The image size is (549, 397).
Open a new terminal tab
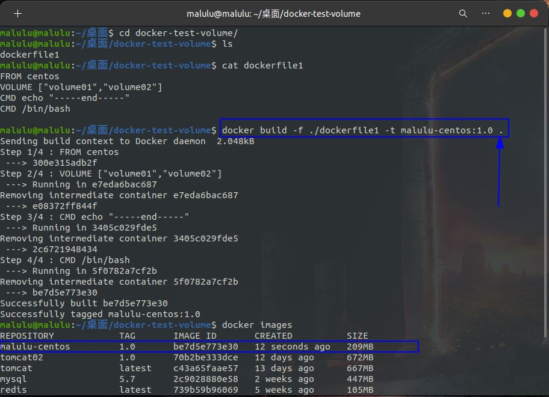17,13
